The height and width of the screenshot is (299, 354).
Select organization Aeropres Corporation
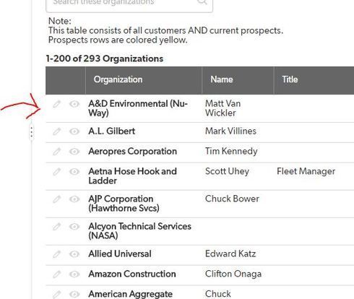(x=133, y=152)
